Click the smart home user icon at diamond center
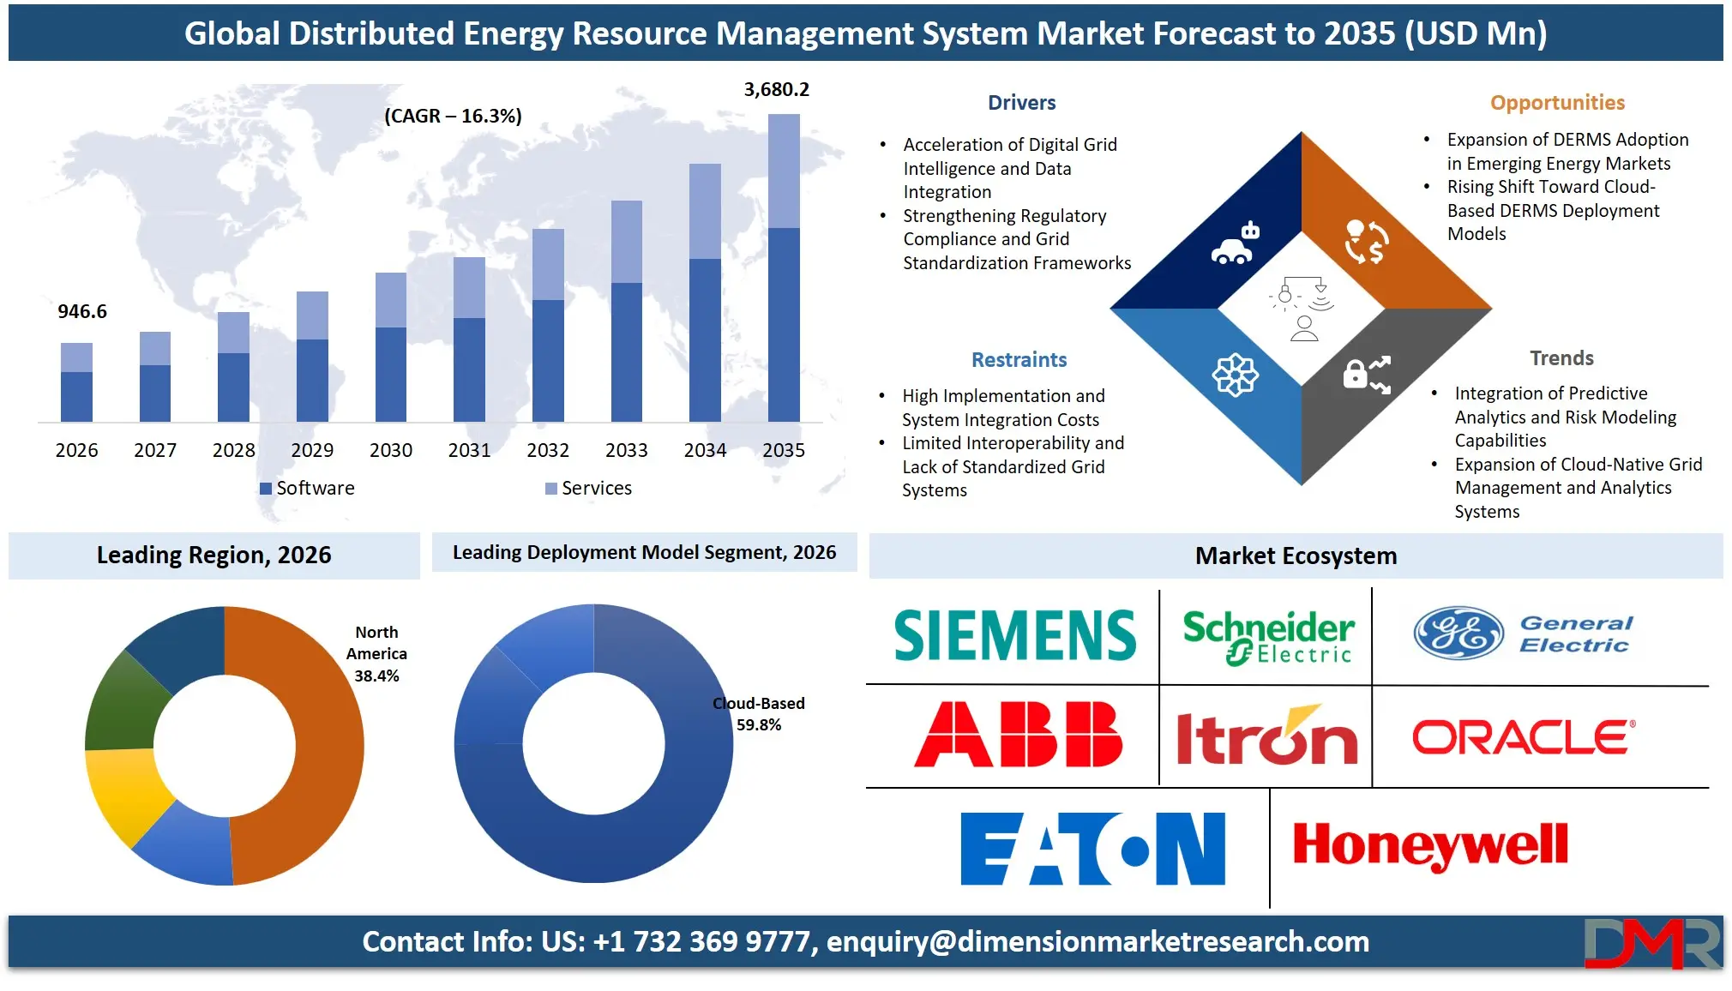 (1302, 309)
